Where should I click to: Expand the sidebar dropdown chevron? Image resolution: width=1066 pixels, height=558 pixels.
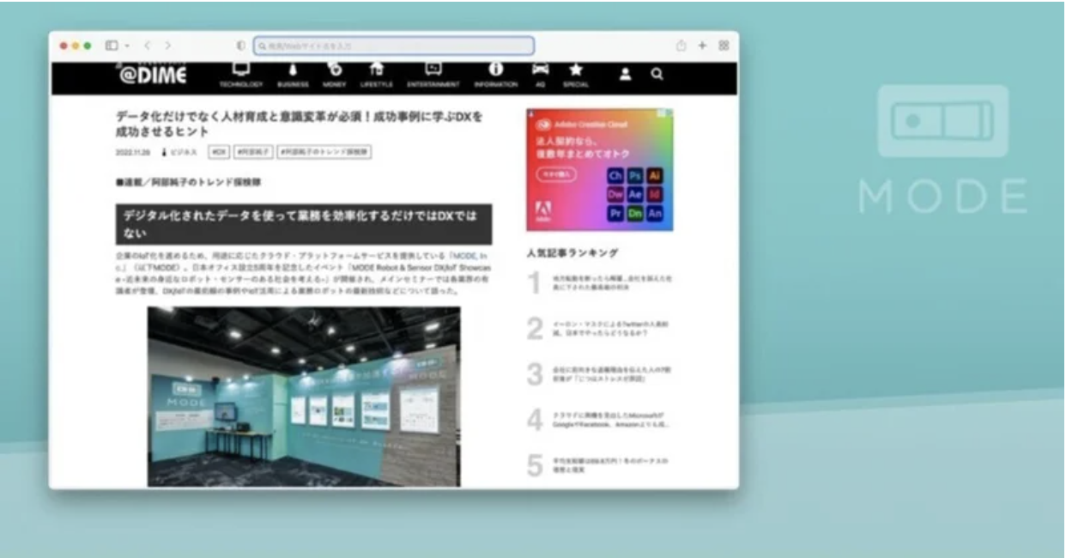pyautogui.click(x=127, y=45)
